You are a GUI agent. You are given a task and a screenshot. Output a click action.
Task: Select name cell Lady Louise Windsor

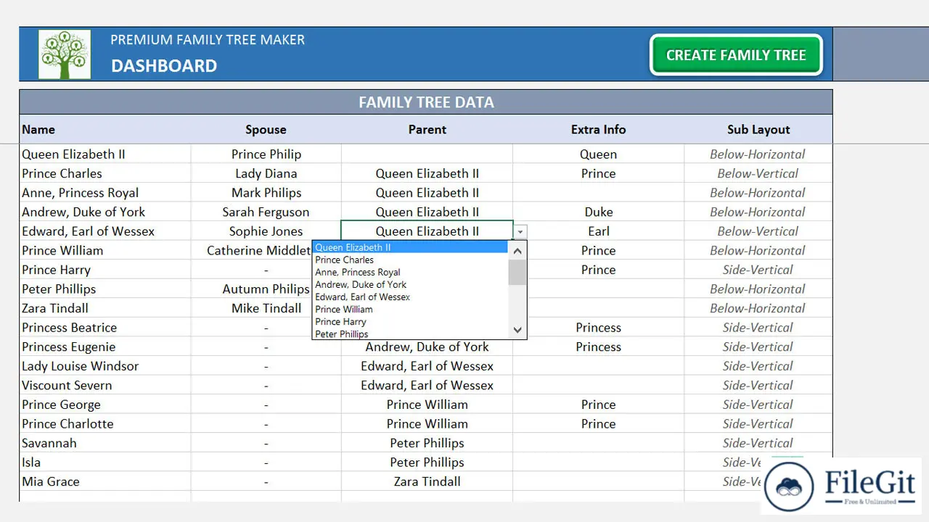coord(105,365)
